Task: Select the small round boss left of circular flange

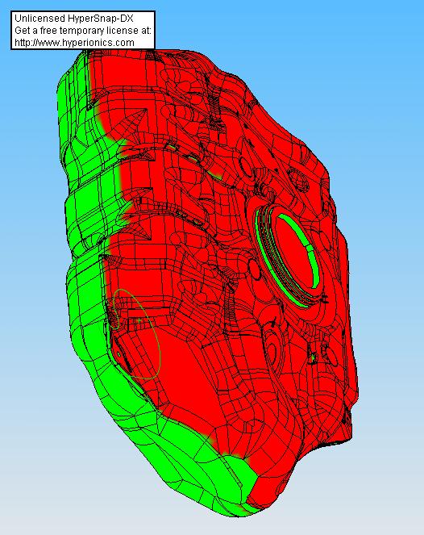Action: tap(255, 268)
